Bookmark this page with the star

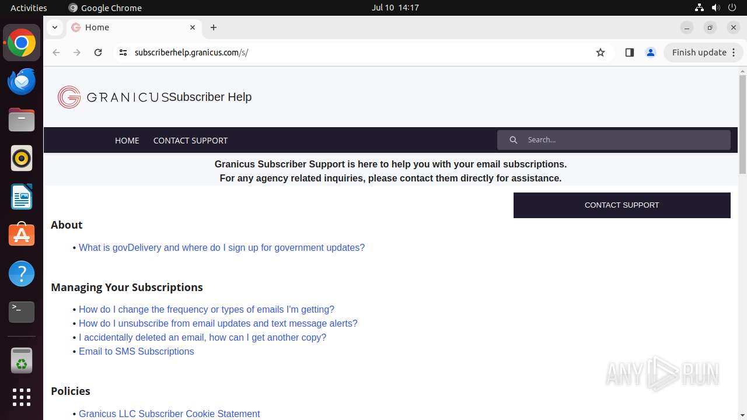601,52
